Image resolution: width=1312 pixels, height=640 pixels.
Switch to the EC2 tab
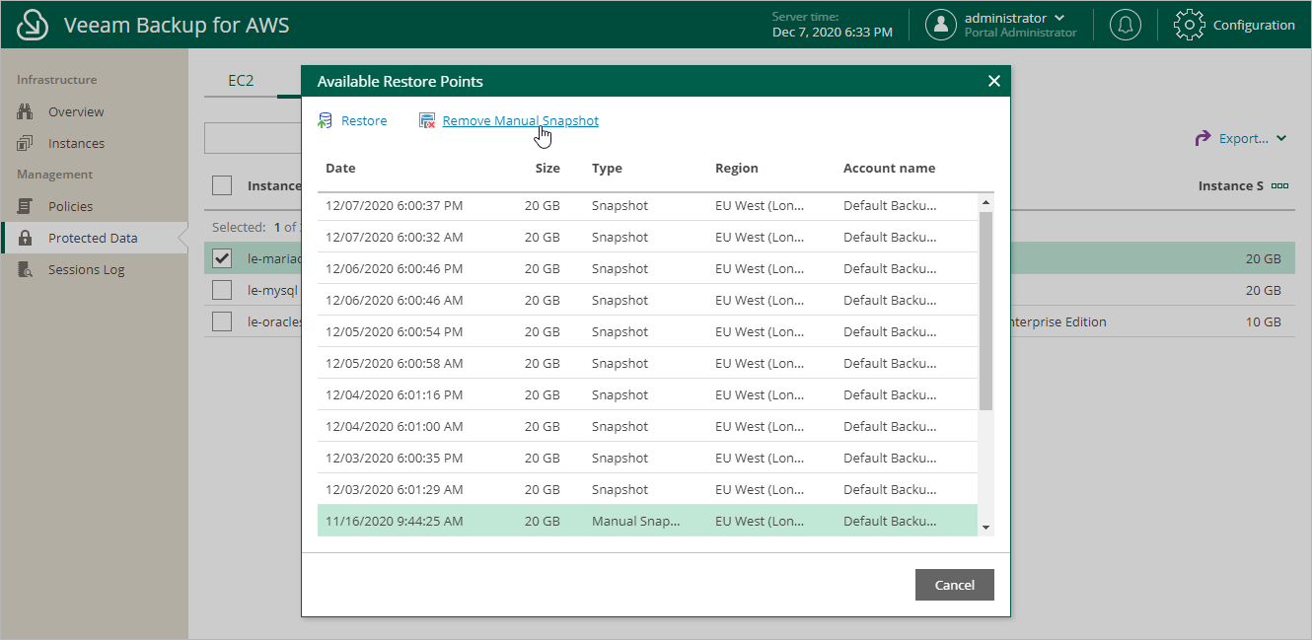241,81
